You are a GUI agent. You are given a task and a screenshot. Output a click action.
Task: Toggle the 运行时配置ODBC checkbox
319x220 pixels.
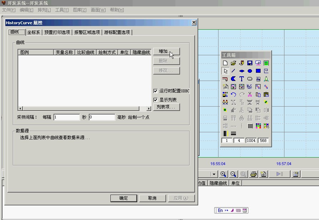pyautogui.click(x=155, y=91)
